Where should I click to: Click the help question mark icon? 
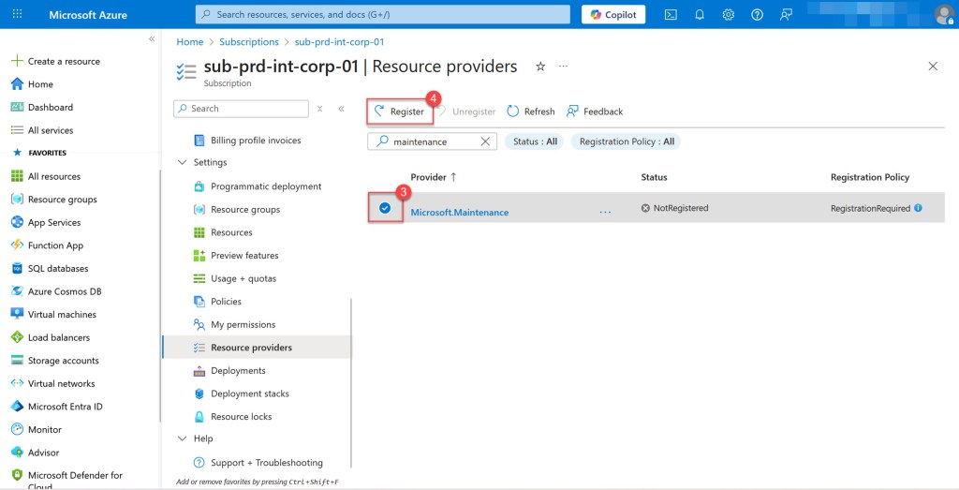point(757,14)
